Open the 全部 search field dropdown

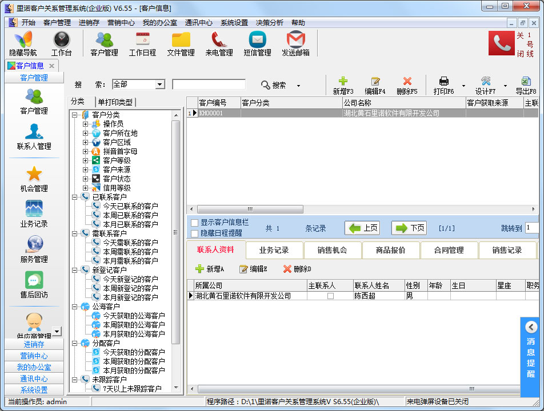(160, 84)
